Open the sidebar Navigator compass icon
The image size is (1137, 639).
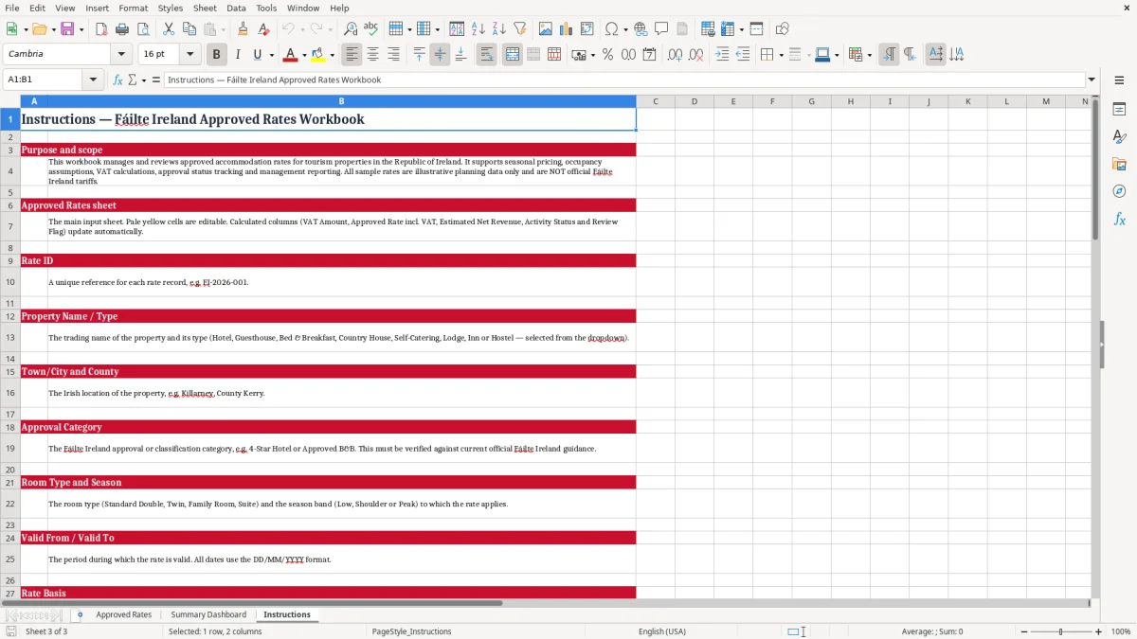pos(1119,191)
